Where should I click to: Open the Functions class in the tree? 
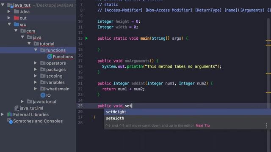[x=63, y=57]
